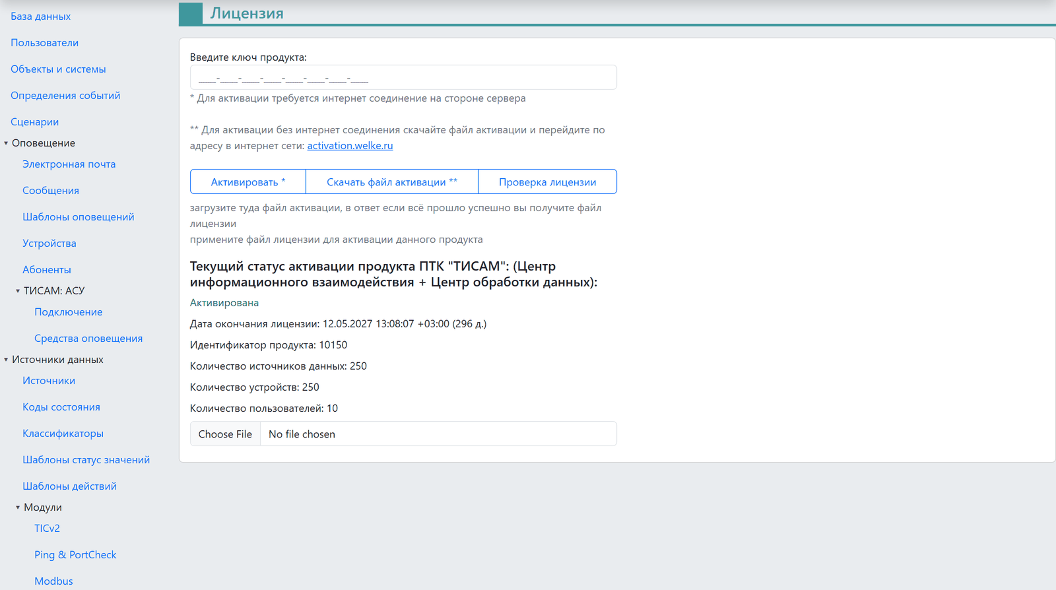
Task: Open Определения событий section
Action: 65,96
